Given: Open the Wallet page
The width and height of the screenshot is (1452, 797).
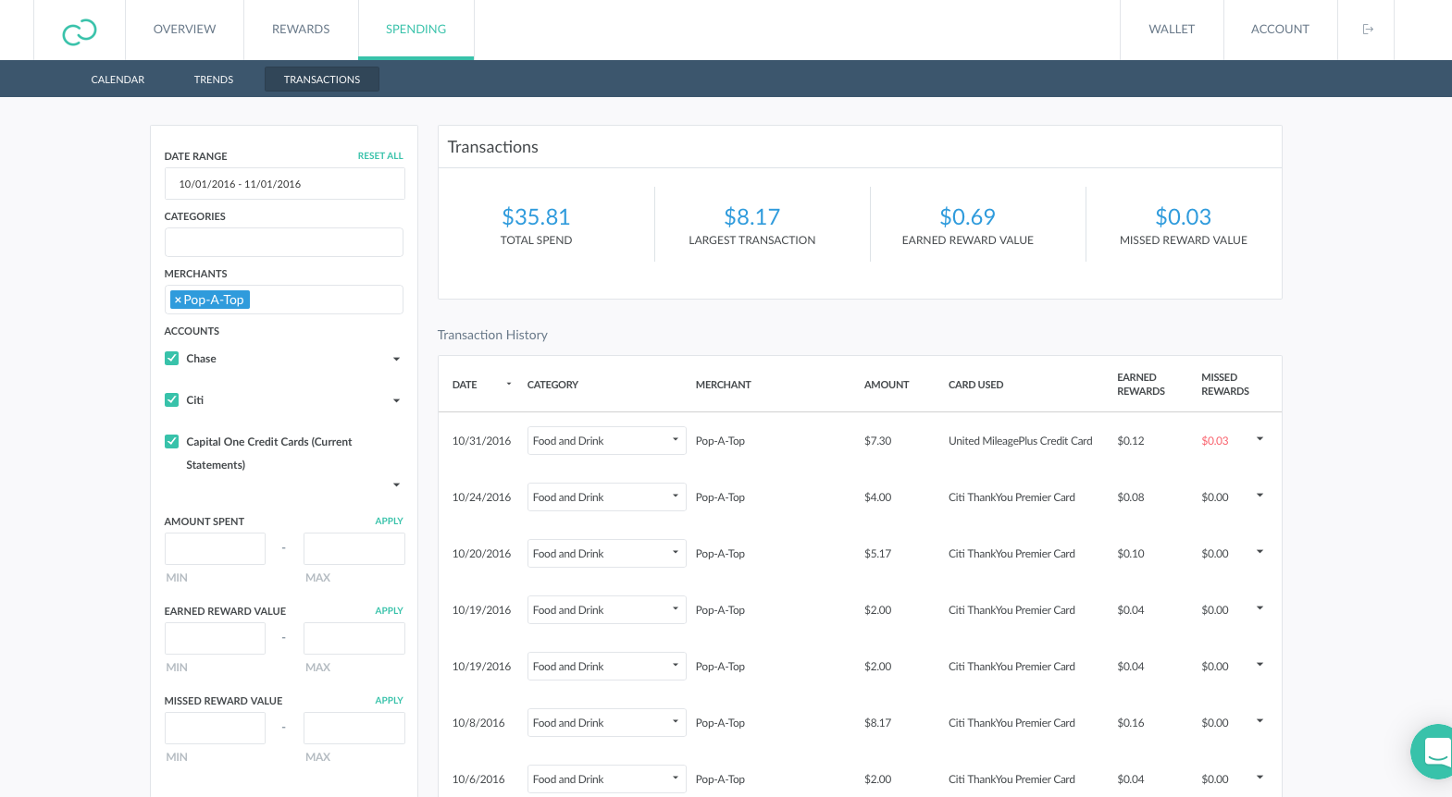Looking at the screenshot, I should tap(1172, 30).
